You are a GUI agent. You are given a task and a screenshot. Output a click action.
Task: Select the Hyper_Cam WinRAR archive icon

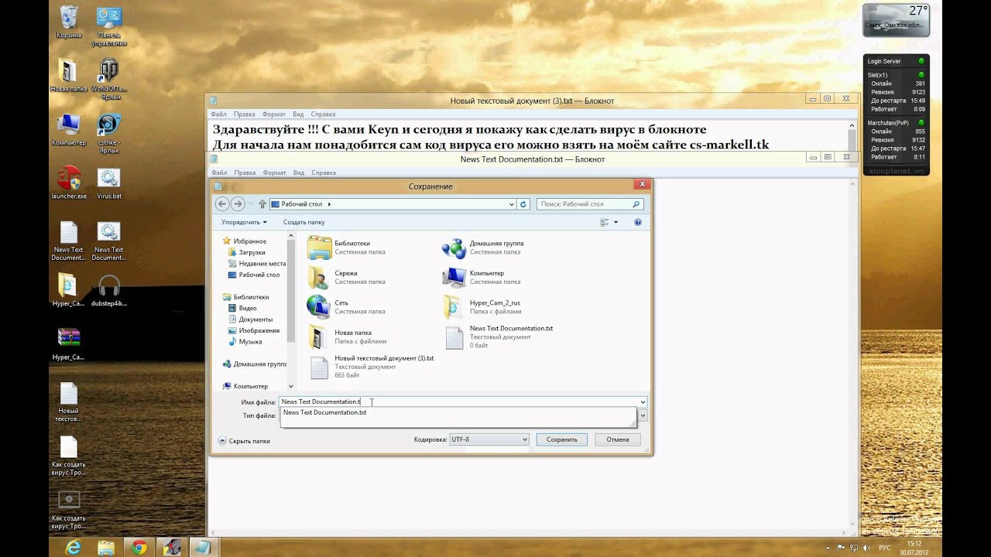(68, 343)
